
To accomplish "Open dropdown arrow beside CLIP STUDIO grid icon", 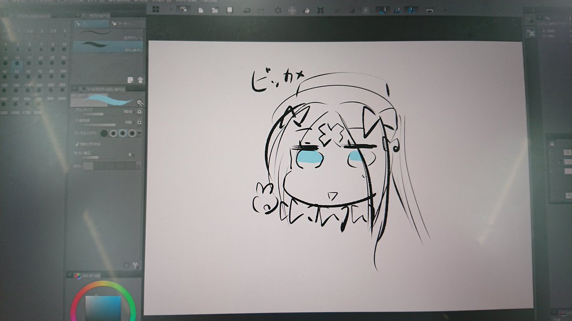I will [x=171, y=10].
